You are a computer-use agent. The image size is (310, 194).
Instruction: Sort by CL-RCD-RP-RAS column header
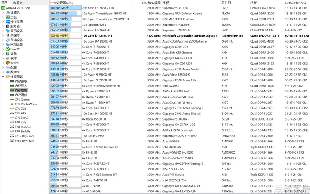coord(296,2)
